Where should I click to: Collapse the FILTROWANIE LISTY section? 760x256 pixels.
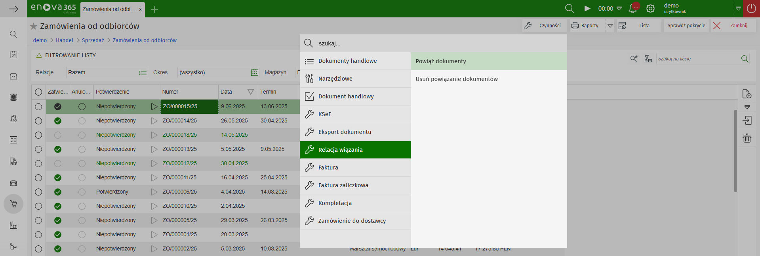(x=39, y=56)
